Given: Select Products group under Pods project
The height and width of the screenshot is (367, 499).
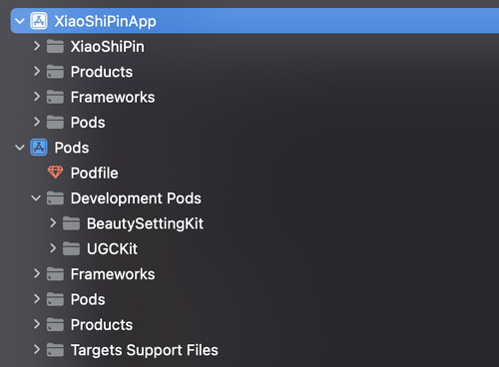Looking at the screenshot, I should 102,325.
